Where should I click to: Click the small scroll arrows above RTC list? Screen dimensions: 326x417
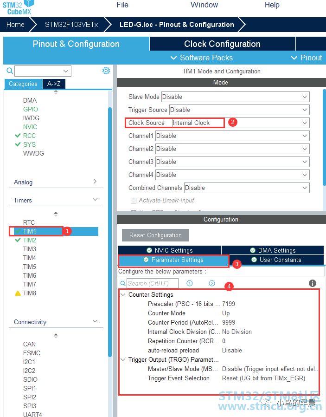click(56, 214)
